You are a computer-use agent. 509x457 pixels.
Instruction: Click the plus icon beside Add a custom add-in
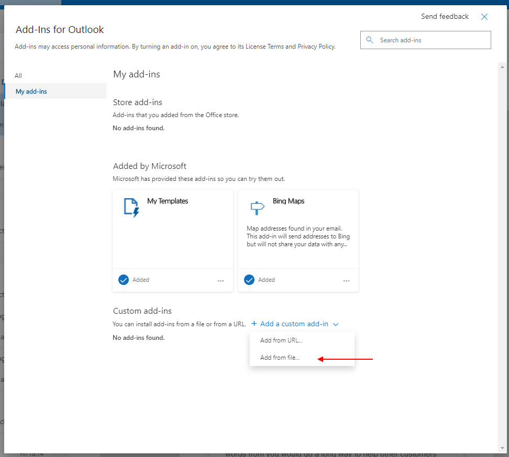[x=254, y=324]
